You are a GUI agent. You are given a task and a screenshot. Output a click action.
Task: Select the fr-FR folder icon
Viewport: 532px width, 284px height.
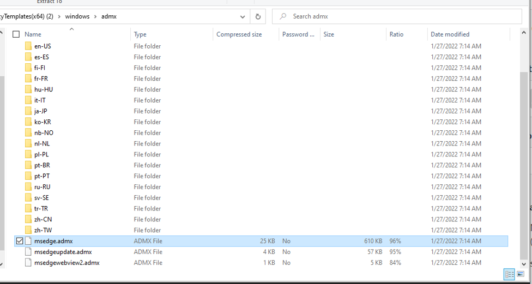28,78
